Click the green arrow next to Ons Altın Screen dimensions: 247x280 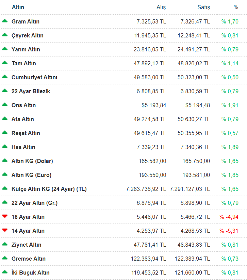tap(5, 105)
